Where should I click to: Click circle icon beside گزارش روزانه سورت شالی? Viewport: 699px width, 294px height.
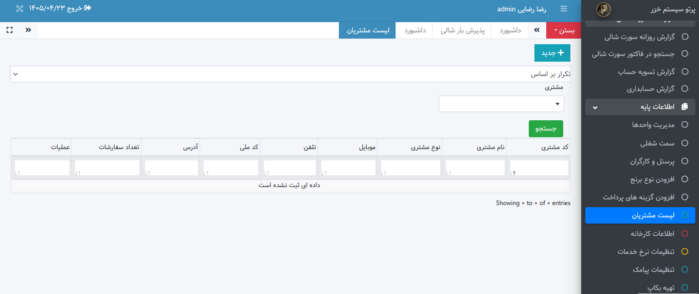[x=685, y=36]
